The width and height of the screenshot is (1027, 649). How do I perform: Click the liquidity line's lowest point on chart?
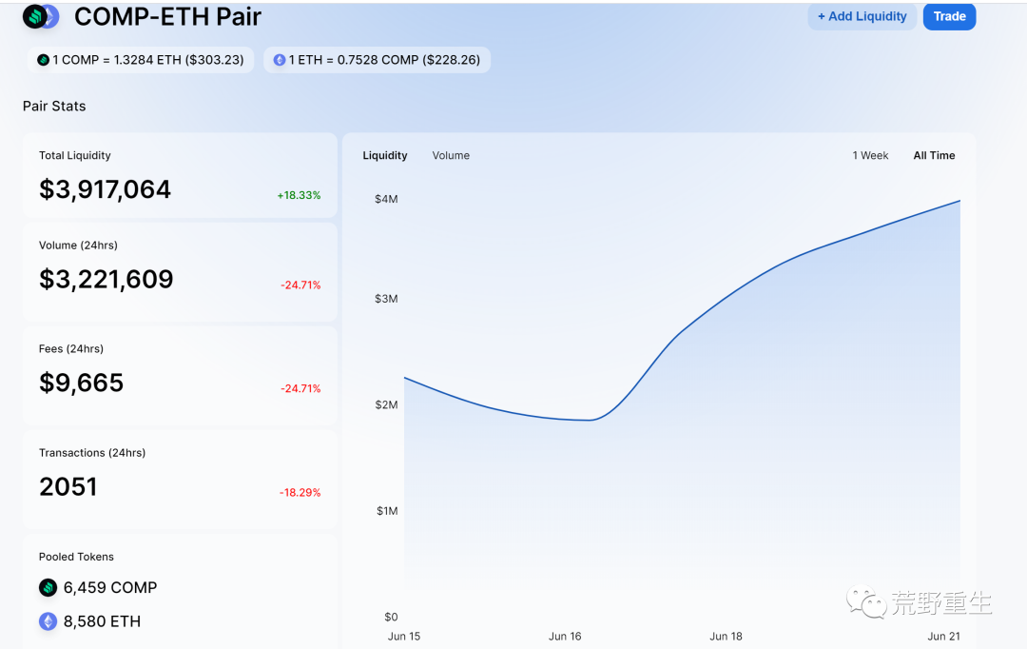(x=589, y=420)
